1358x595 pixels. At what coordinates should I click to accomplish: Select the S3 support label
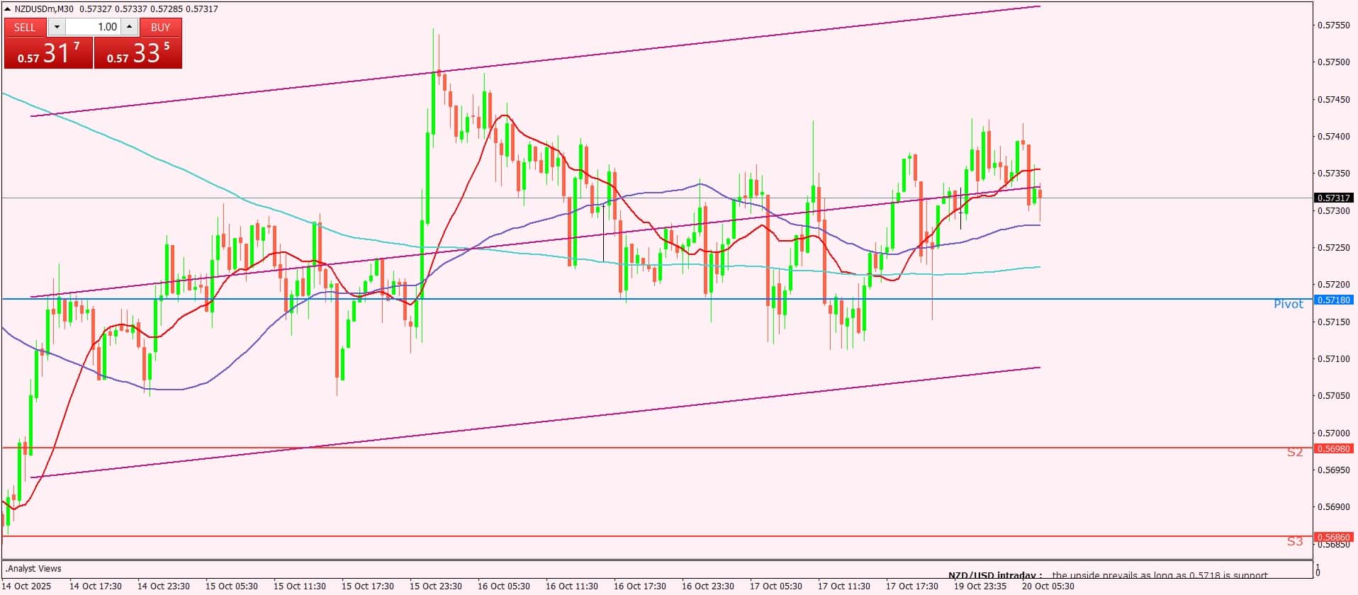(1295, 541)
